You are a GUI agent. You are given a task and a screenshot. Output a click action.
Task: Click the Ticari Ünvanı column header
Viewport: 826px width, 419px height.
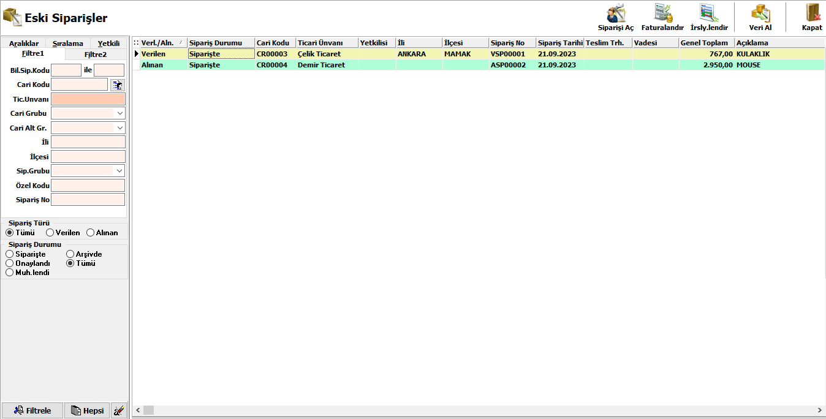327,43
